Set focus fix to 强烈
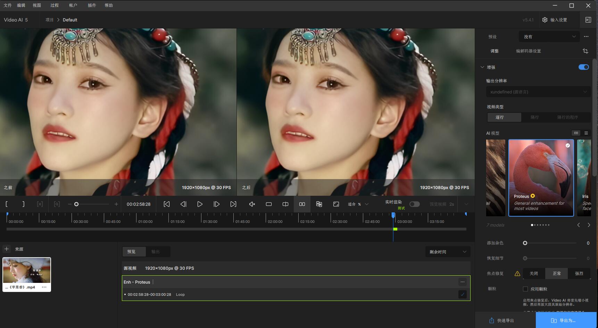This screenshot has height=328, width=598. 579,274
